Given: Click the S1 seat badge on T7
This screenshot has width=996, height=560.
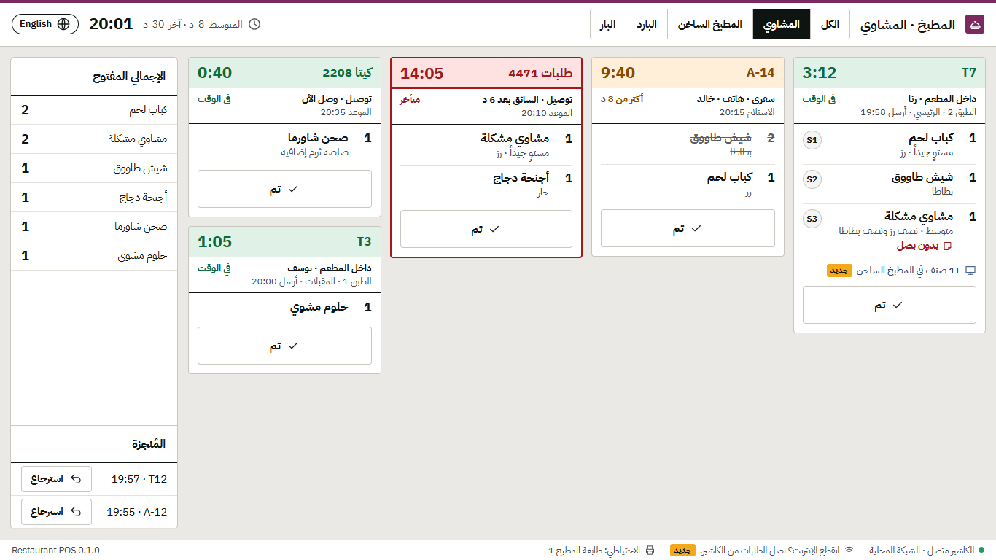Looking at the screenshot, I should pos(812,140).
